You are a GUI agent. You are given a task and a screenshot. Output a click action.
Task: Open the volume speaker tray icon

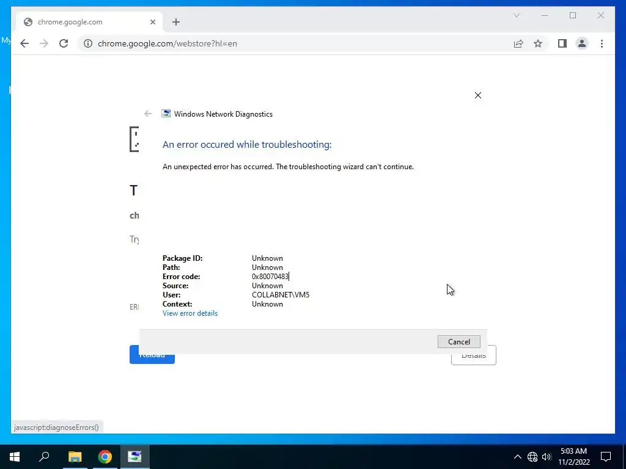[x=547, y=457]
